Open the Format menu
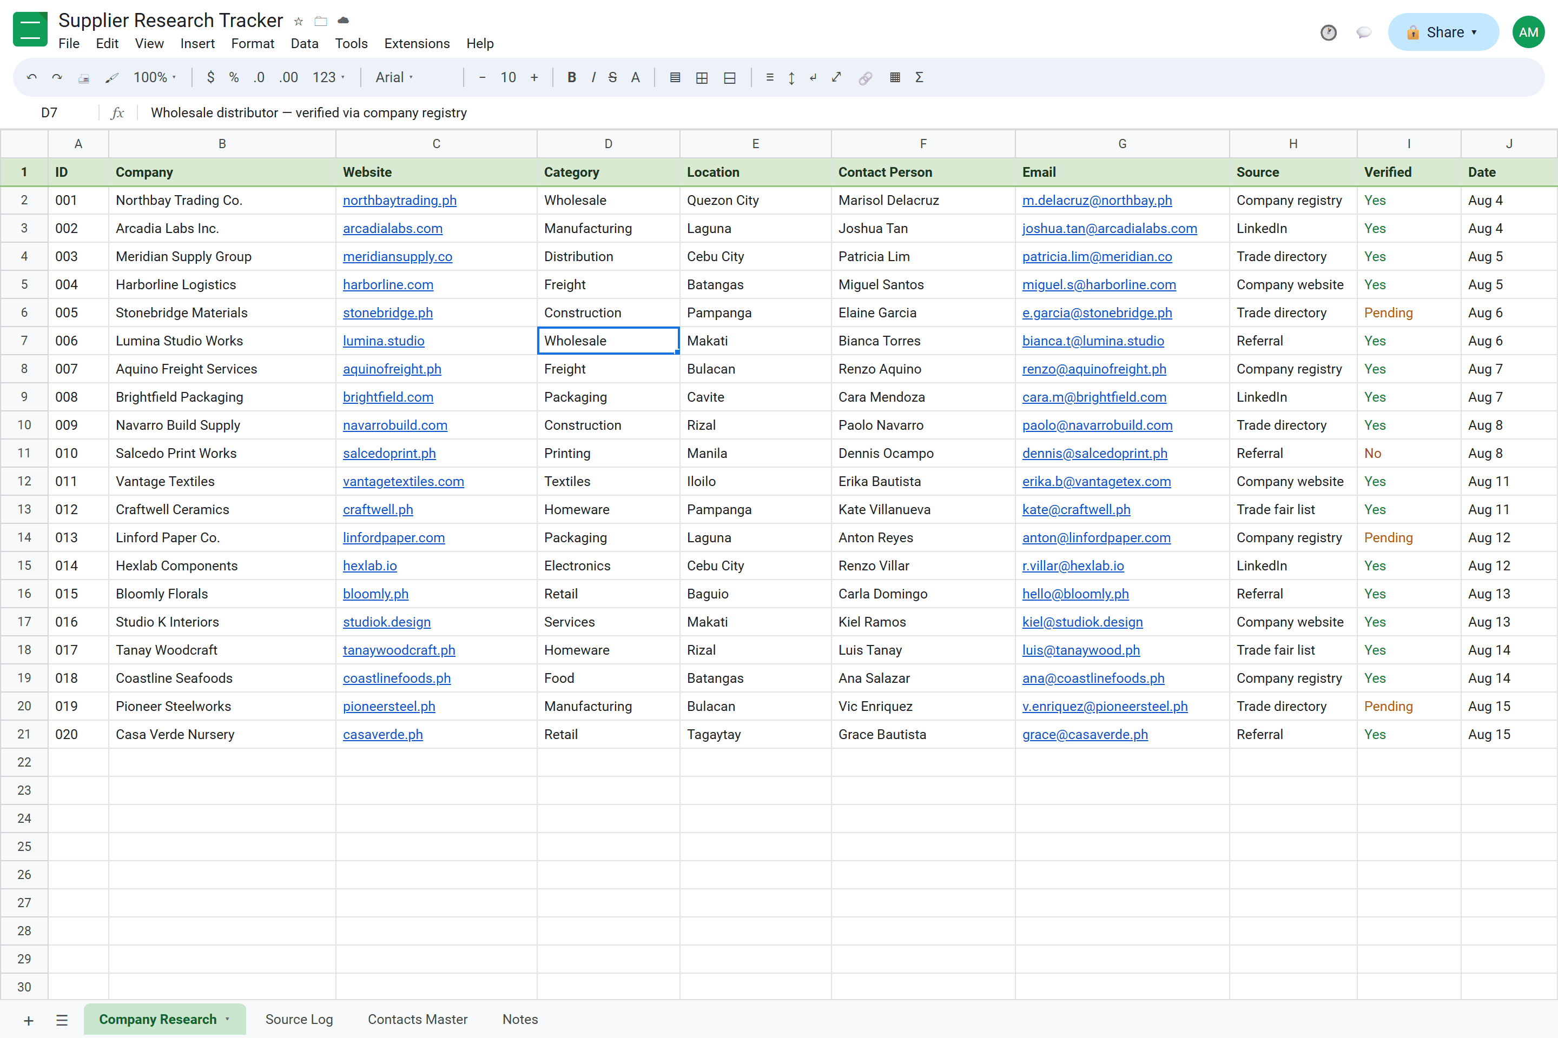Viewport: 1558px width, 1038px height. pyautogui.click(x=253, y=44)
